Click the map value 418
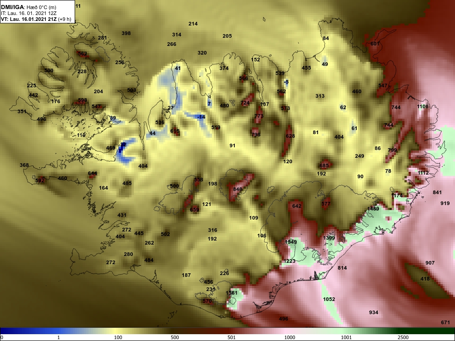The height and width of the screenshot is (341, 455). 425,279
